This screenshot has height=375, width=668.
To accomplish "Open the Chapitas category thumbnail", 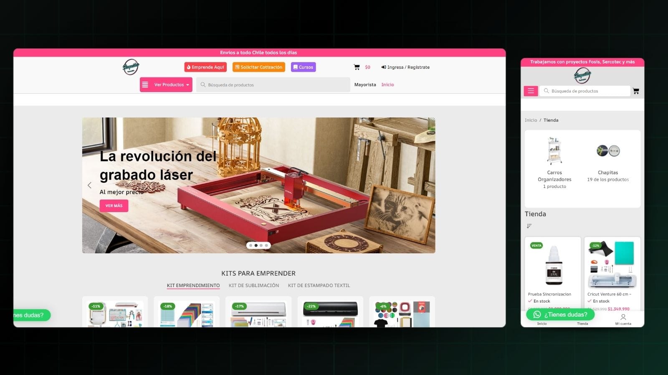I will pos(608,151).
